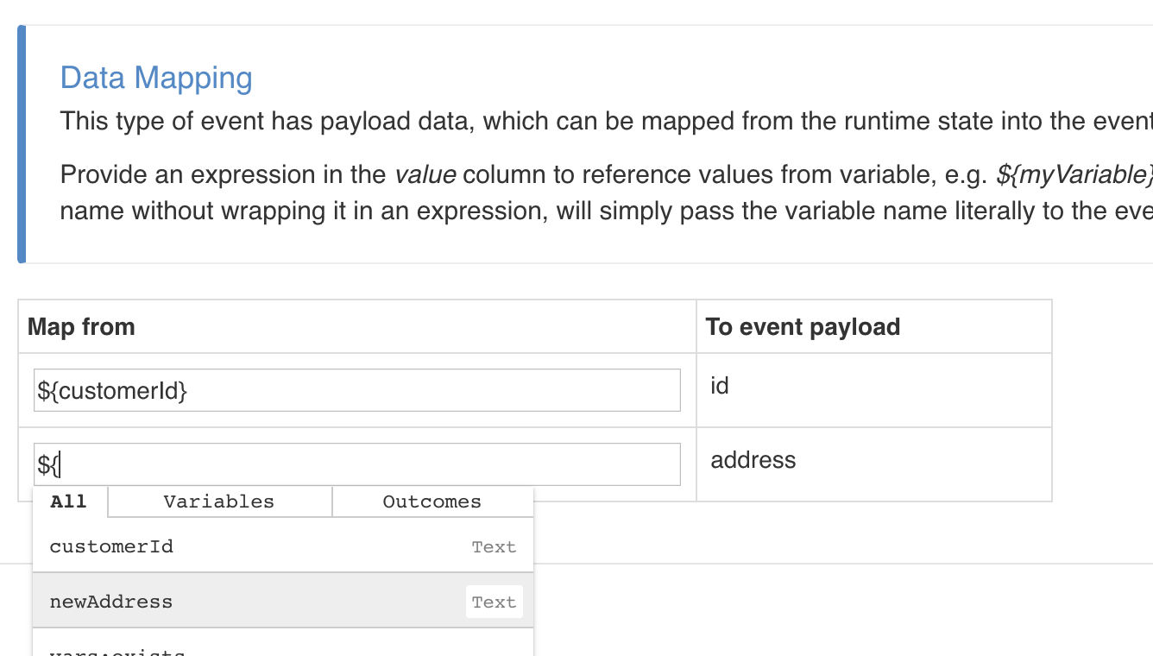Image resolution: width=1153 pixels, height=656 pixels.
Task: Open the Data Mapping heading link
Action: (x=156, y=78)
